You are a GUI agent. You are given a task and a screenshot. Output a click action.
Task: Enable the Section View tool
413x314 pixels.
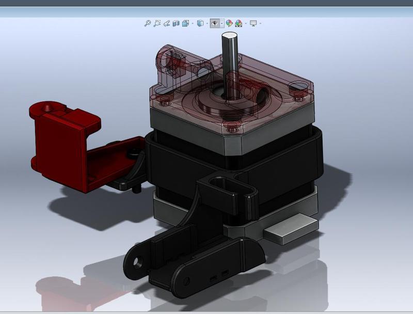[x=176, y=23]
